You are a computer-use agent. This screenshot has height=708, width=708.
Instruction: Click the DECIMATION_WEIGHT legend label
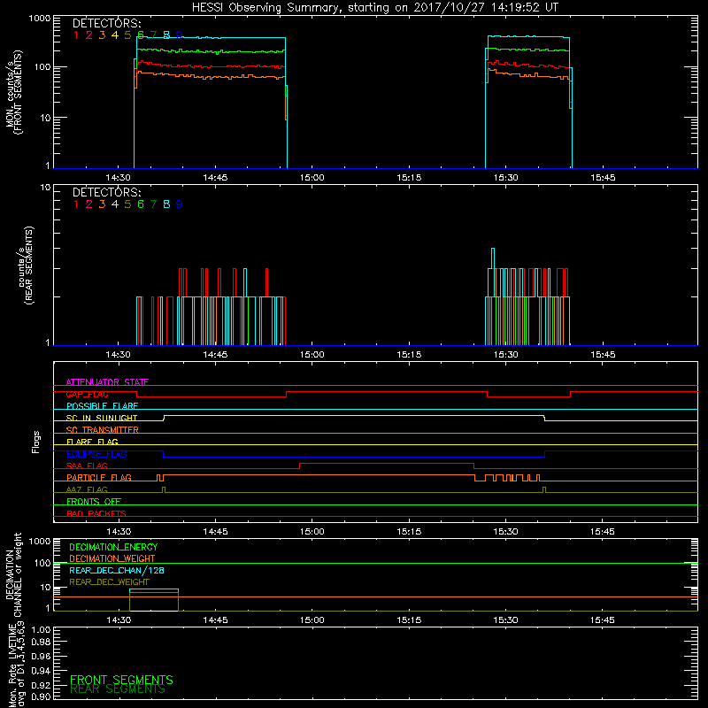[x=112, y=558]
